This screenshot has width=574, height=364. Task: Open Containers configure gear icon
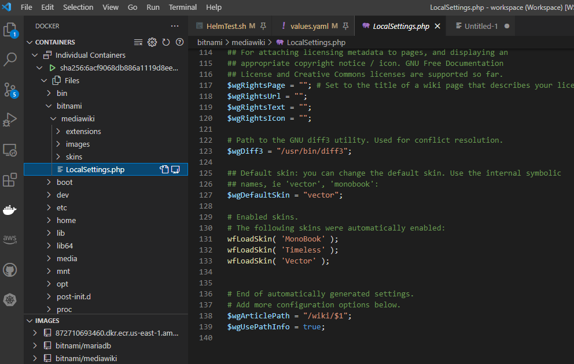coord(152,42)
